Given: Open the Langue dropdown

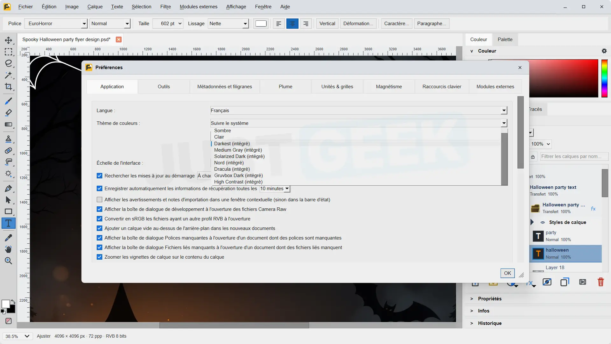Looking at the screenshot, I should (x=359, y=111).
